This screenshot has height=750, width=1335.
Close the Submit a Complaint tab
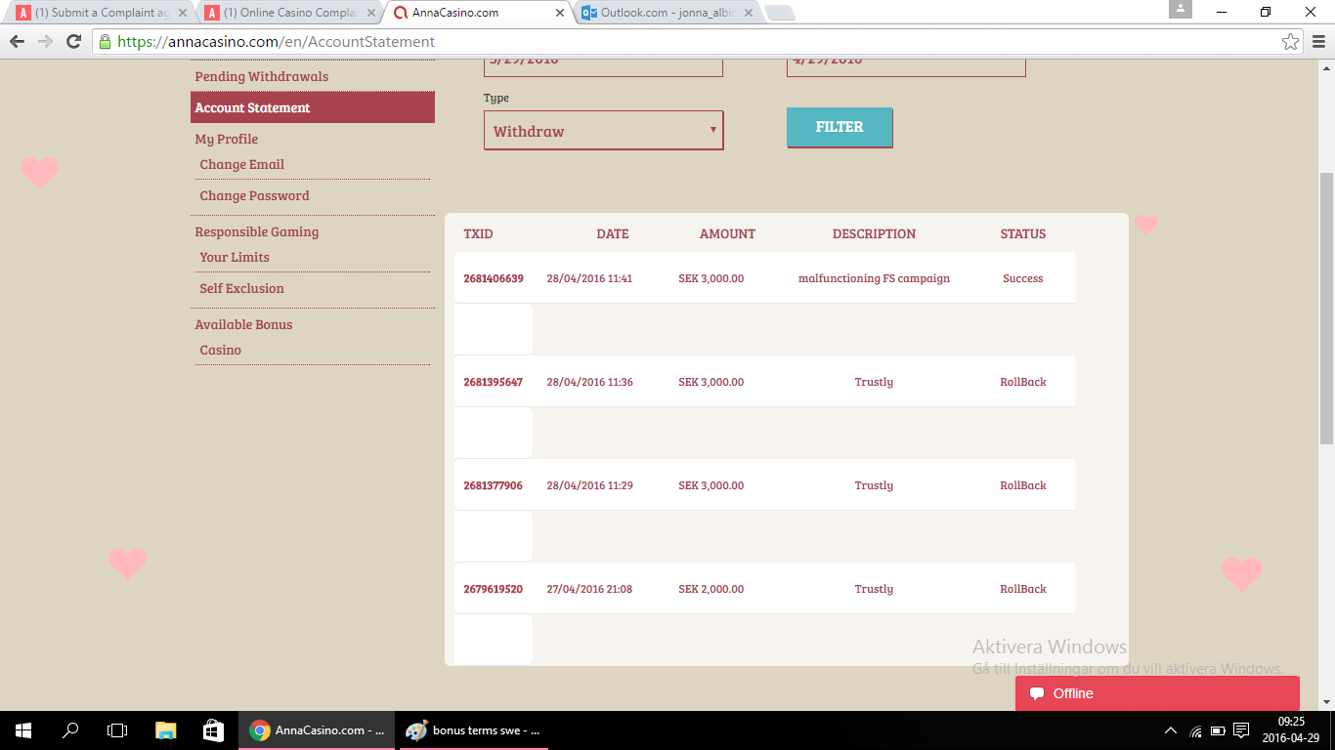pos(182,14)
